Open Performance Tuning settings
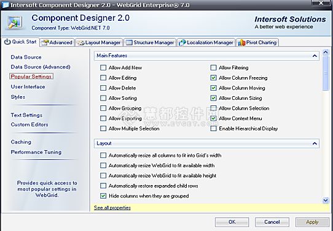 pos(36,152)
